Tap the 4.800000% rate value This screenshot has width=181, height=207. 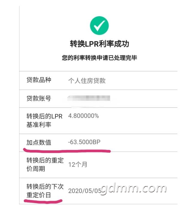point(83,116)
